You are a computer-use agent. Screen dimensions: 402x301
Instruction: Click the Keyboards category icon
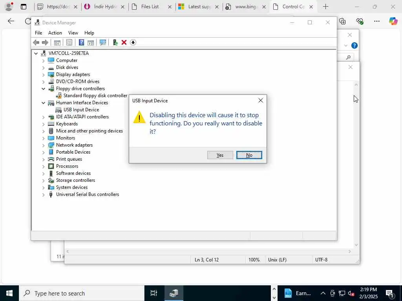(51, 124)
